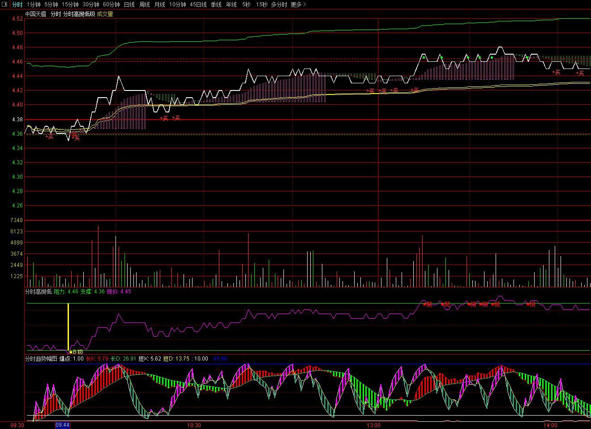Click the 4.36 price axis label
This screenshot has width=591, height=429.
tap(17, 134)
